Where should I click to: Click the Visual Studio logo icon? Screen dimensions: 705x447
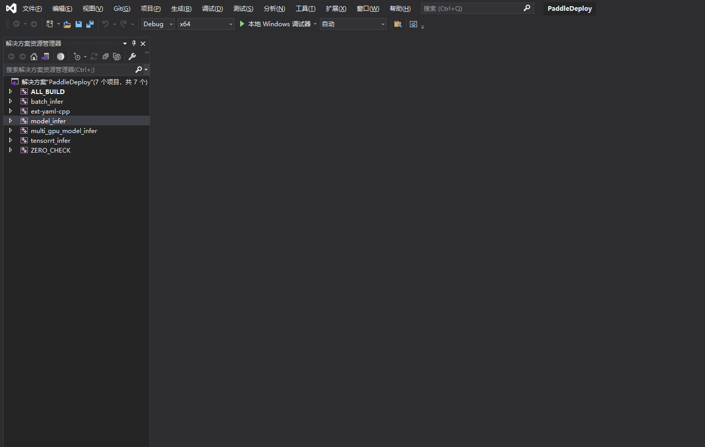(x=11, y=8)
